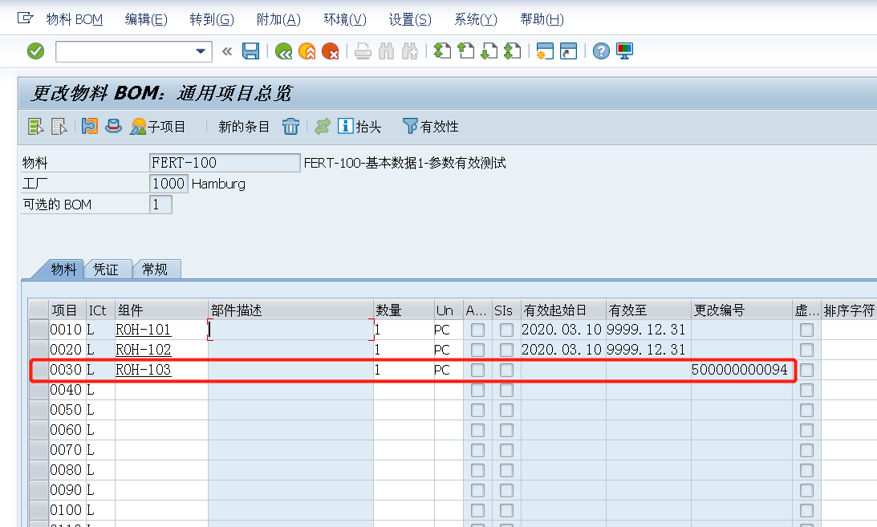Switch to the 常规 tab

point(155,270)
